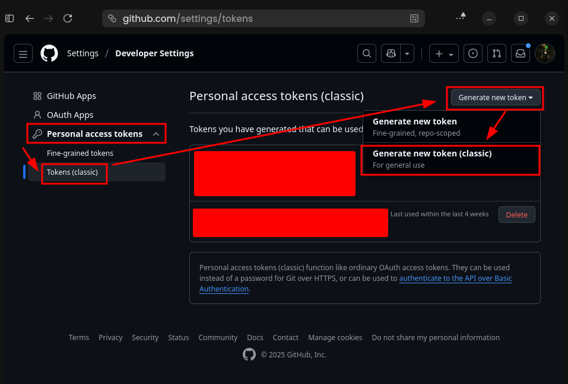Click the user avatar in header

tap(545, 53)
